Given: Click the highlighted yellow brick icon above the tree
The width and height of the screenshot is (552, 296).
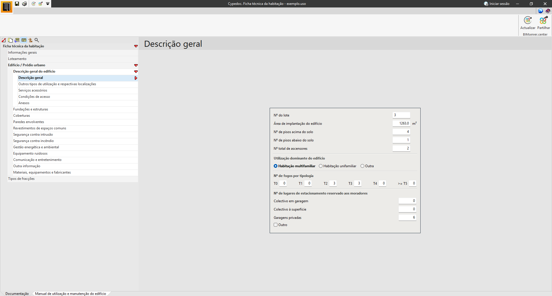Looking at the screenshot, I should (x=24, y=40).
